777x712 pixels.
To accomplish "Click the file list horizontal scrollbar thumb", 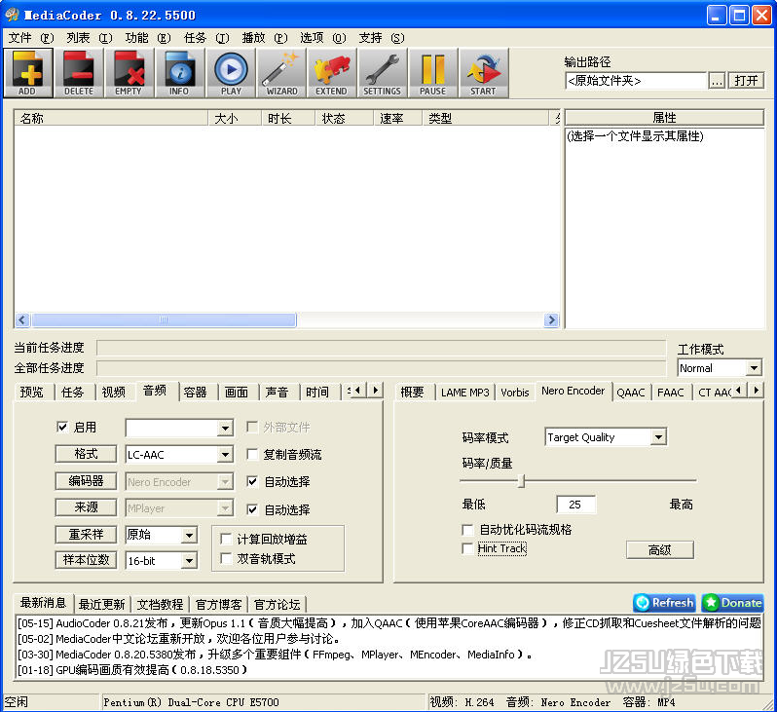I will click(x=164, y=320).
